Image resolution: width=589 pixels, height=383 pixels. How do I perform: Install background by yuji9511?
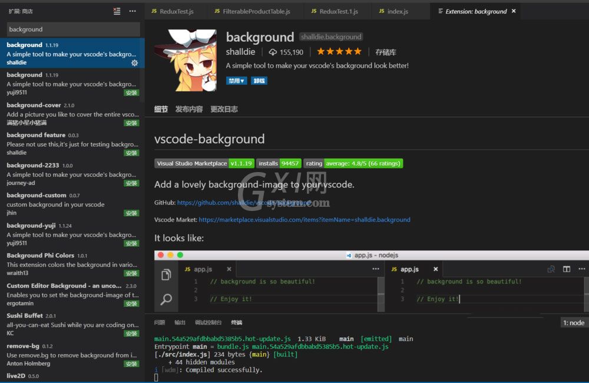click(131, 93)
